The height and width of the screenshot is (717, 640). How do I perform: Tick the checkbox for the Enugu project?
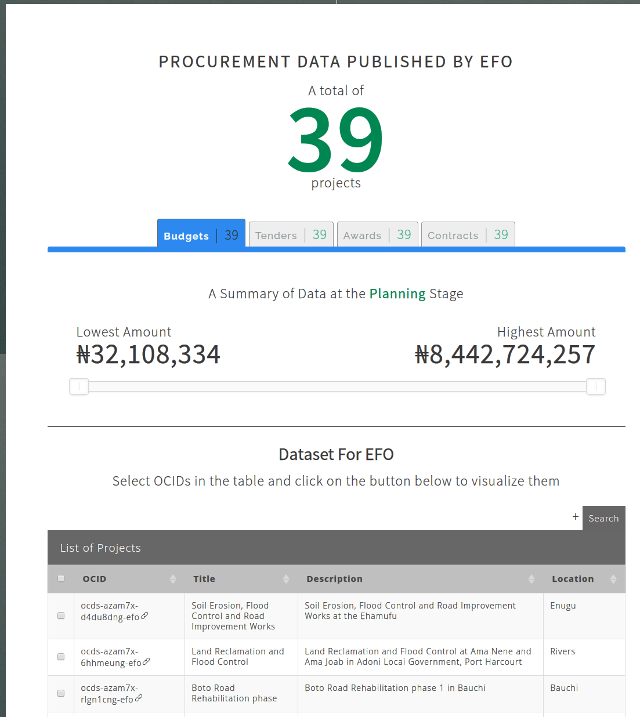[x=61, y=615]
